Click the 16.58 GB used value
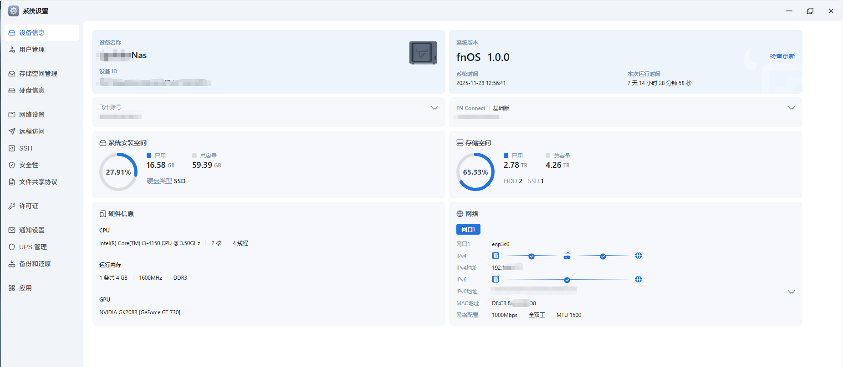Image resolution: width=843 pixels, height=367 pixels. coord(160,165)
